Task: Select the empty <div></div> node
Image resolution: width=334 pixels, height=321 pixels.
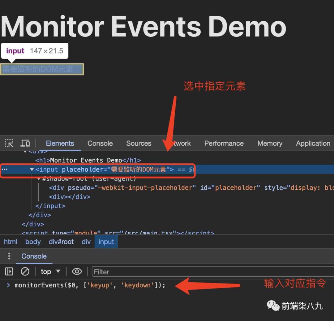Action: [x=70, y=197]
